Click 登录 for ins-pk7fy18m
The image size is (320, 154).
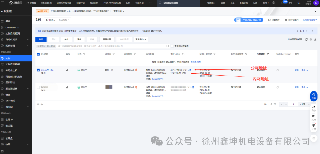pos(297,70)
